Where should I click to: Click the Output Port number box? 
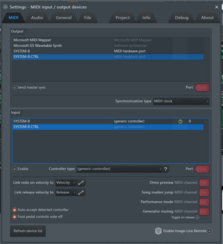(x=202, y=88)
